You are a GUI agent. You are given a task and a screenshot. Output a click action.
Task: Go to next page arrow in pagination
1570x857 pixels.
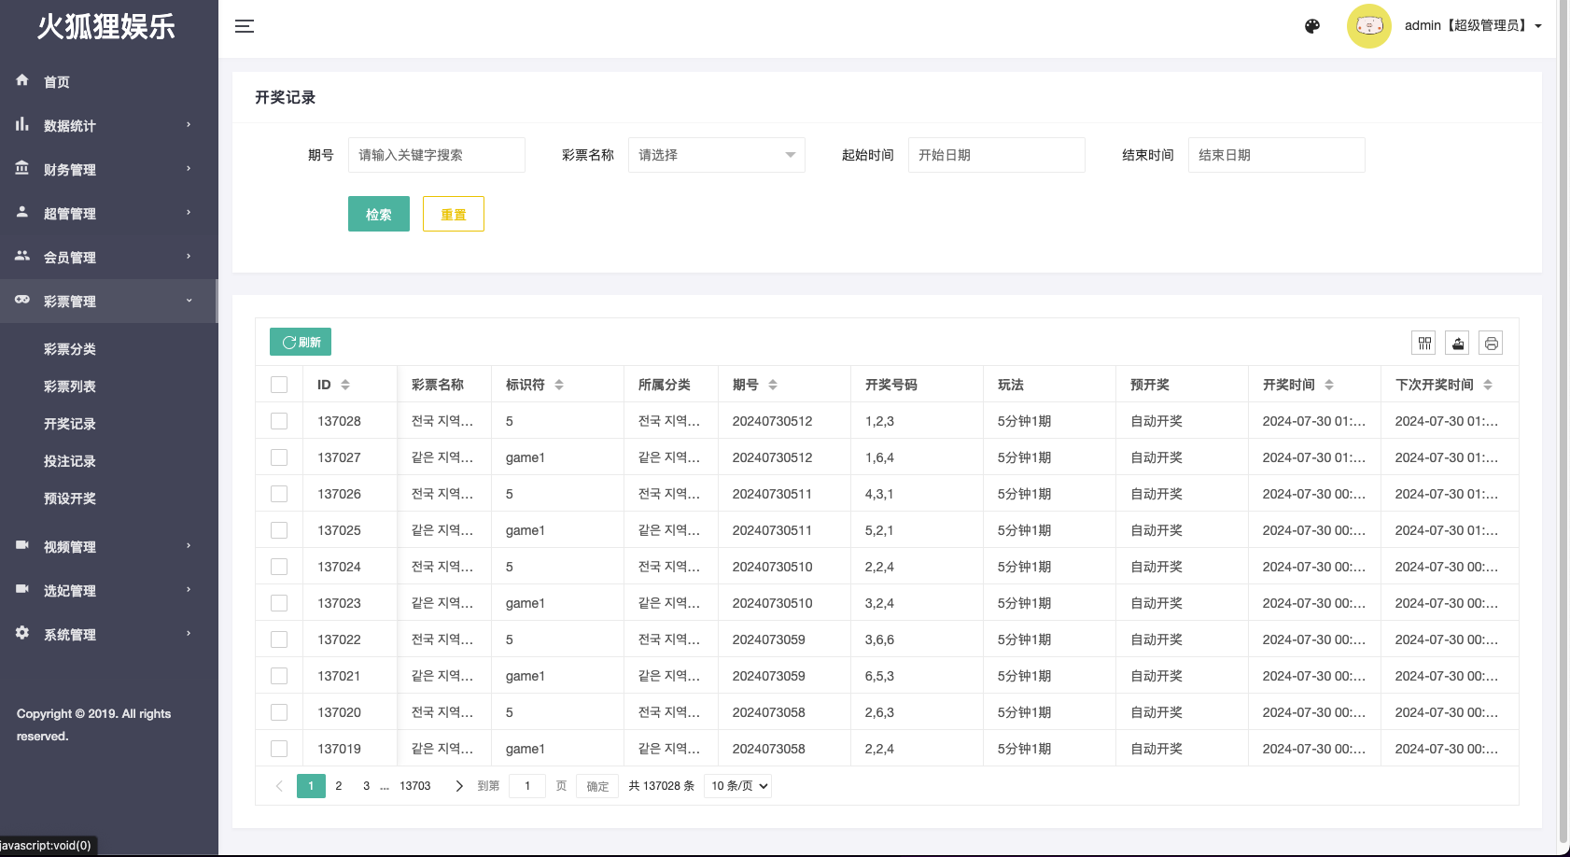458,786
